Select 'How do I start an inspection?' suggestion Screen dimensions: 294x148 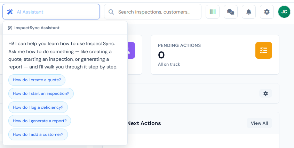(x=41, y=93)
